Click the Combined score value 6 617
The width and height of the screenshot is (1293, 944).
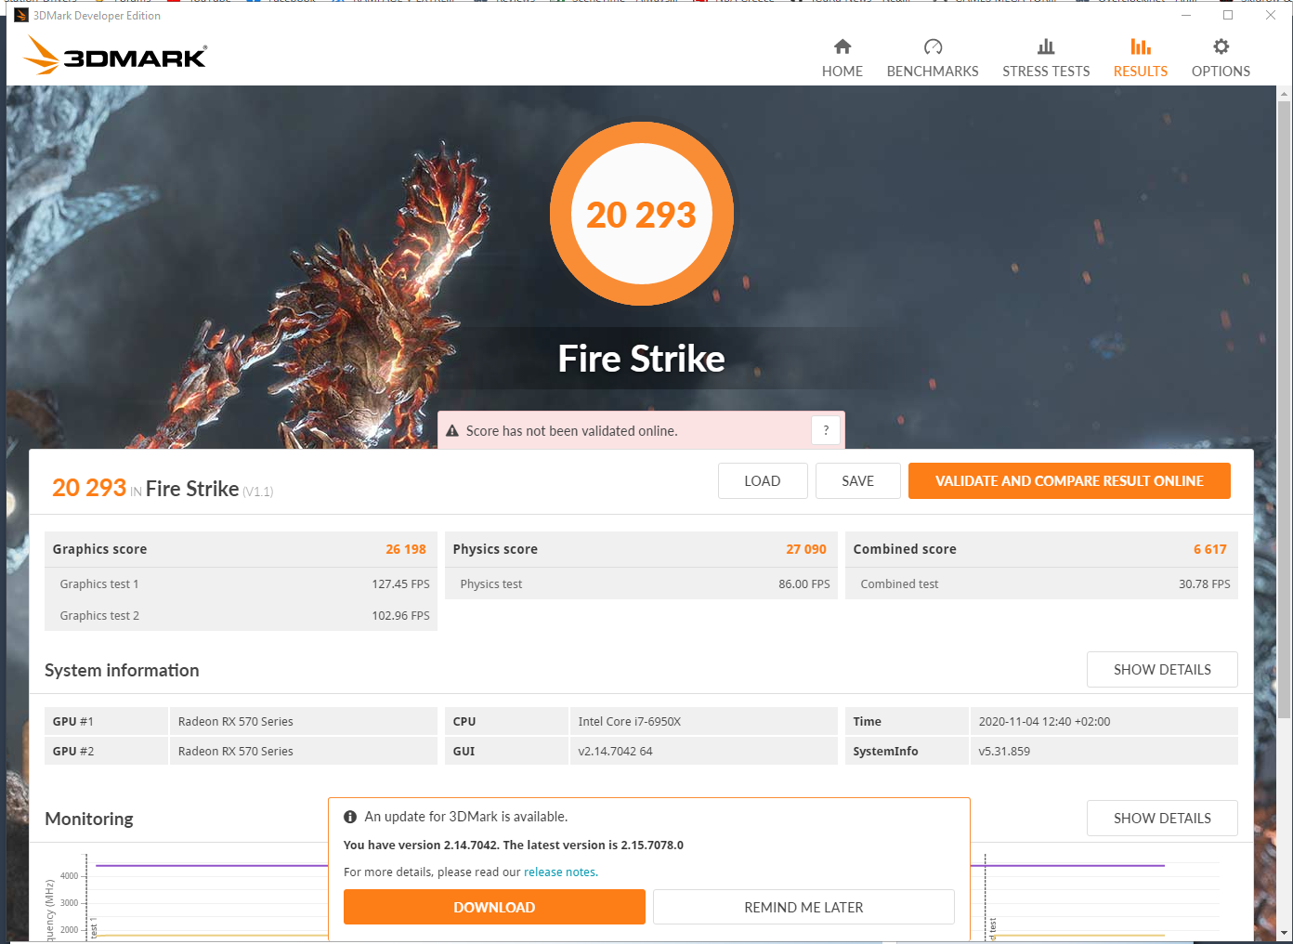(x=1210, y=549)
